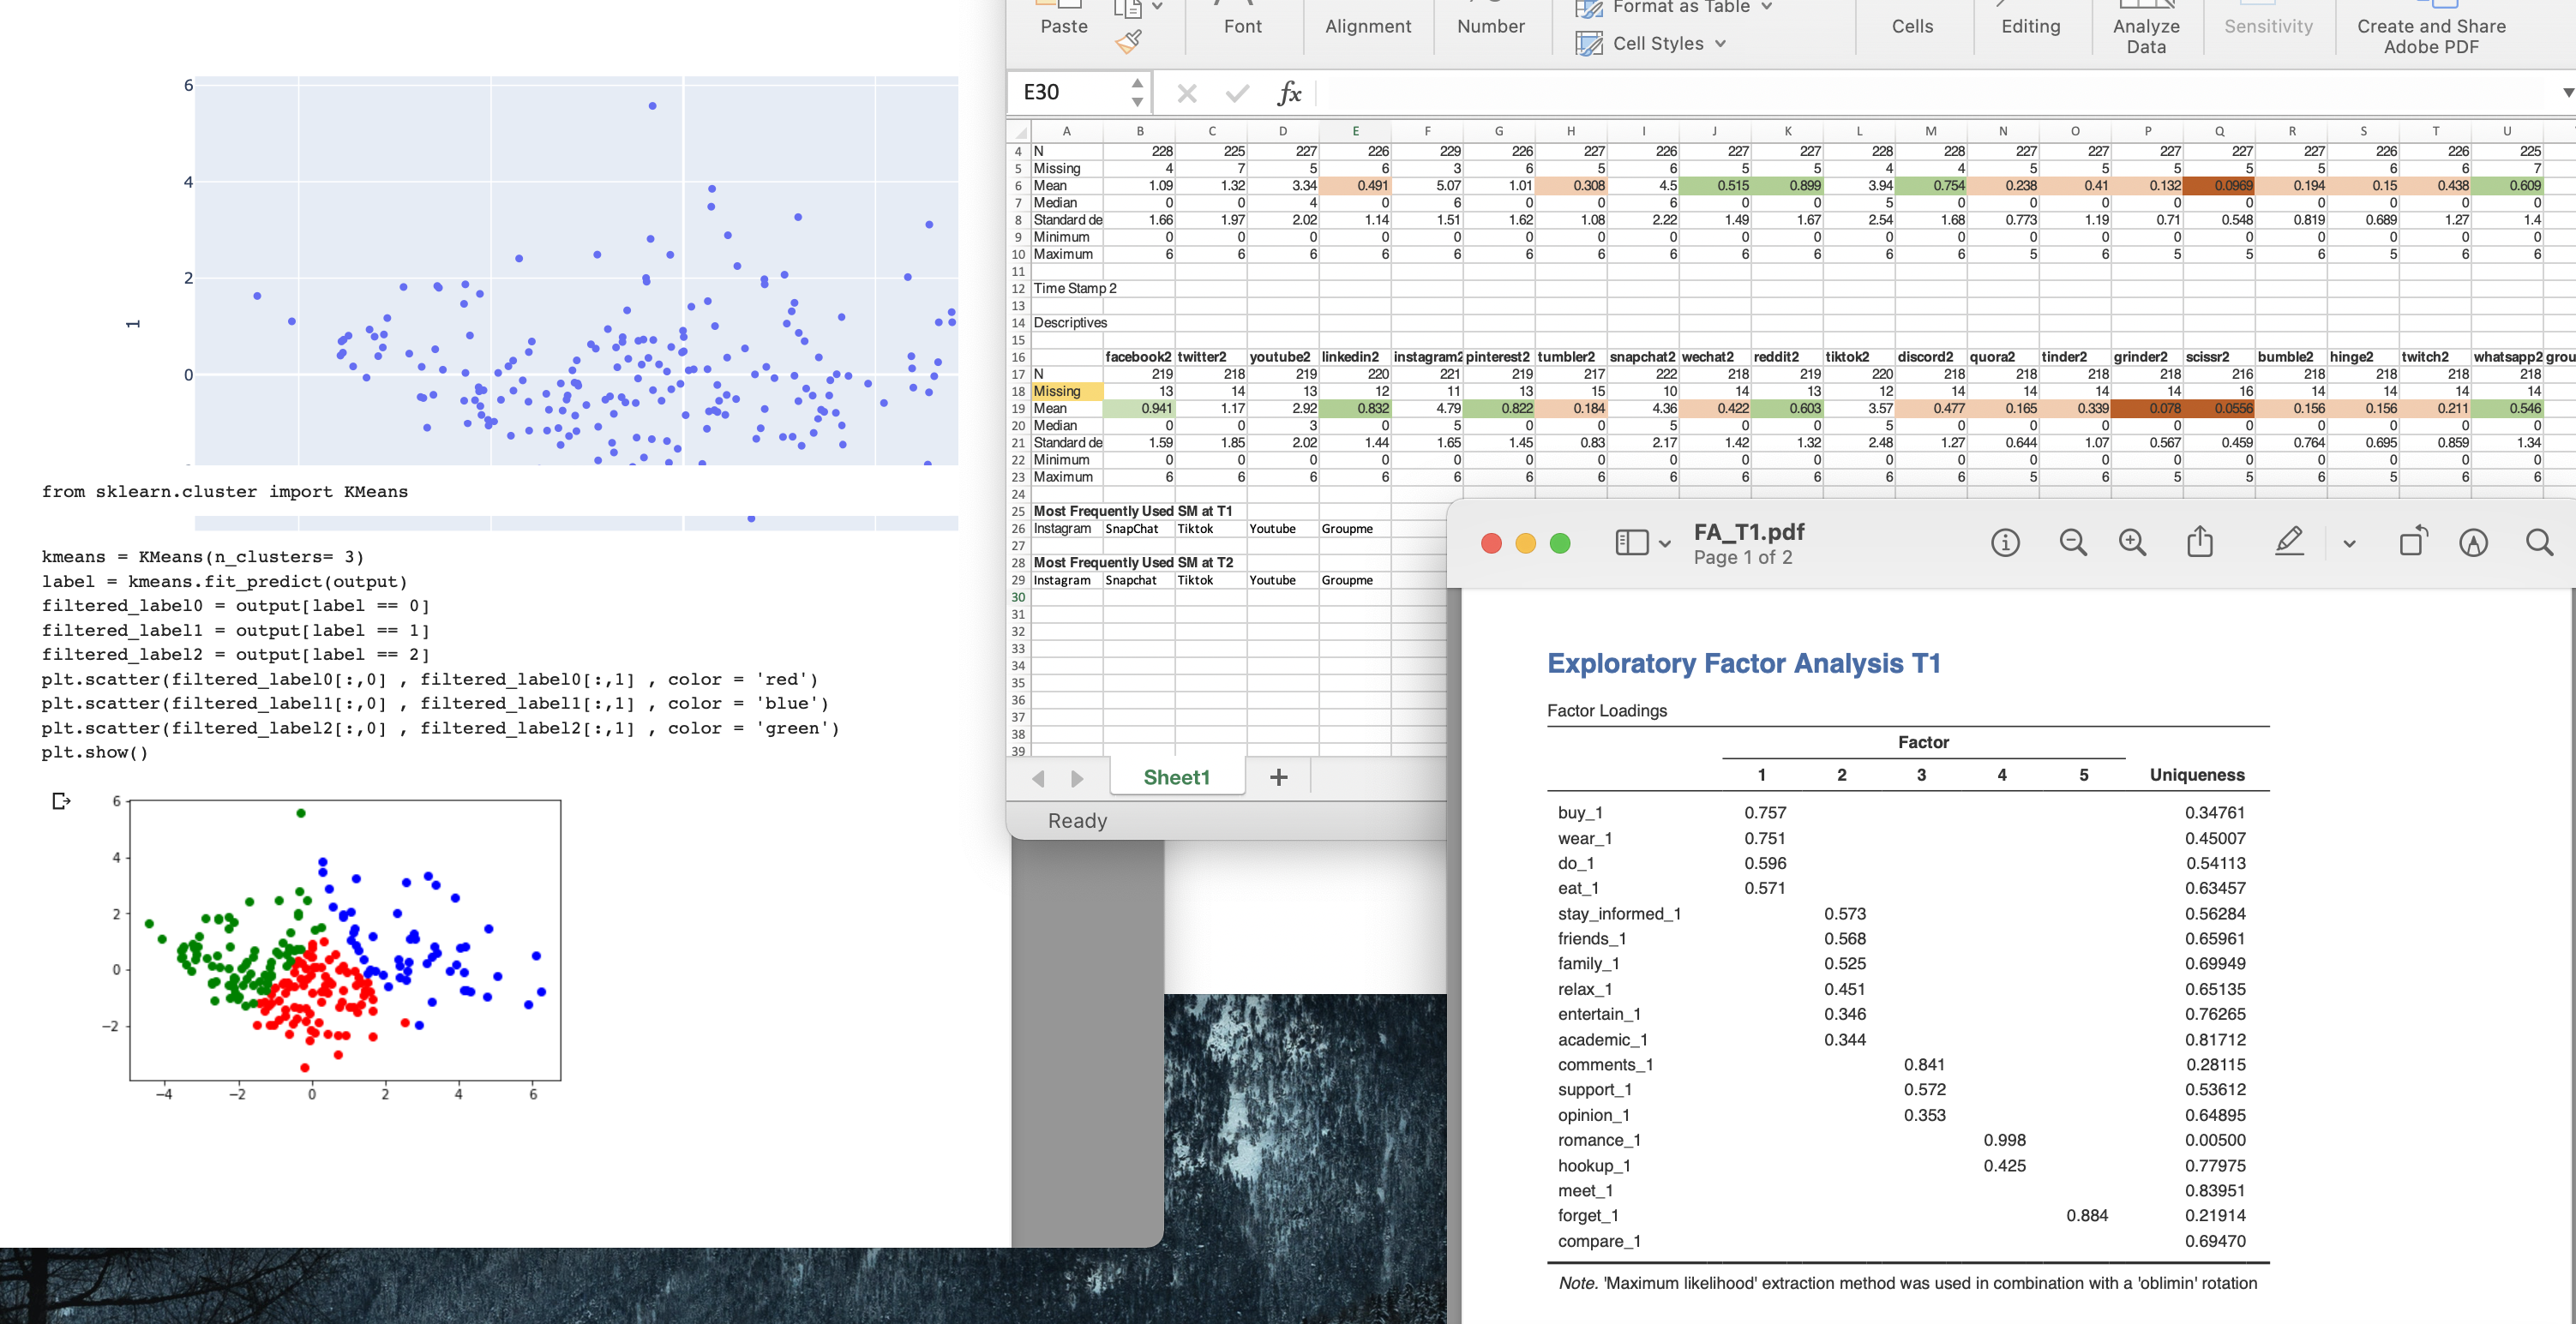Click the Preview zoom out magnifier
The image size is (2576, 1324).
[x=2072, y=543]
